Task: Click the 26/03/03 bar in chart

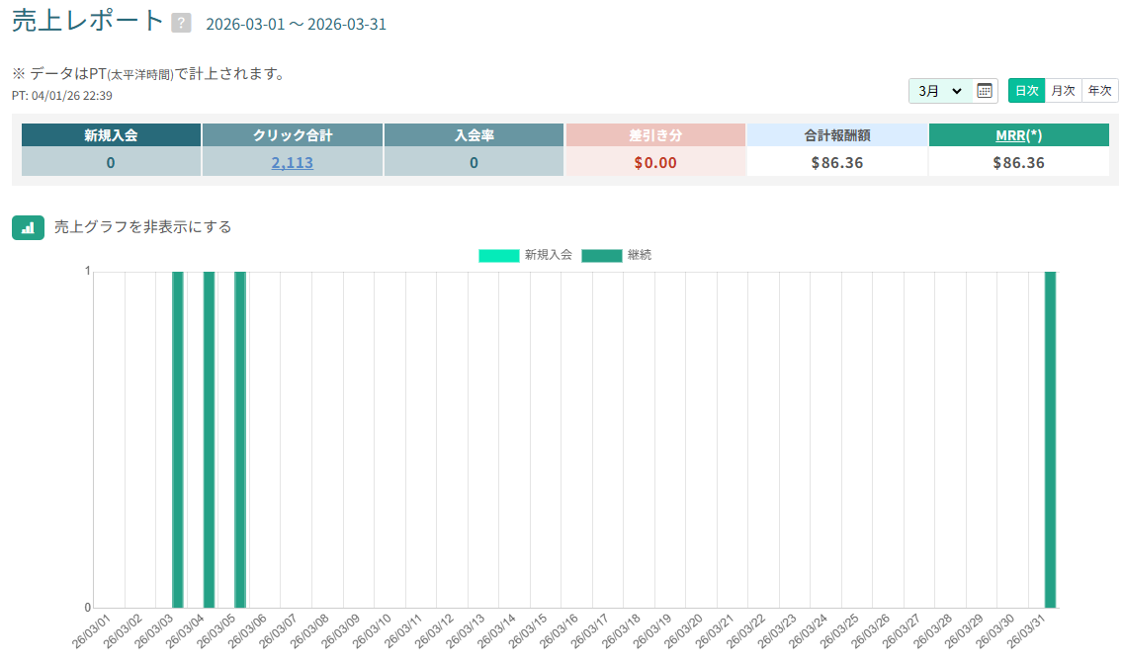Action: (x=178, y=440)
